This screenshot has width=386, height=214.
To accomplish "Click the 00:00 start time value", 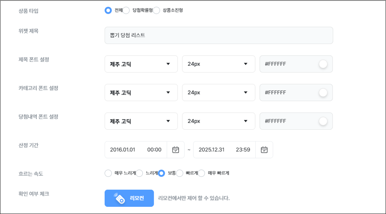I will tap(154, 150).
